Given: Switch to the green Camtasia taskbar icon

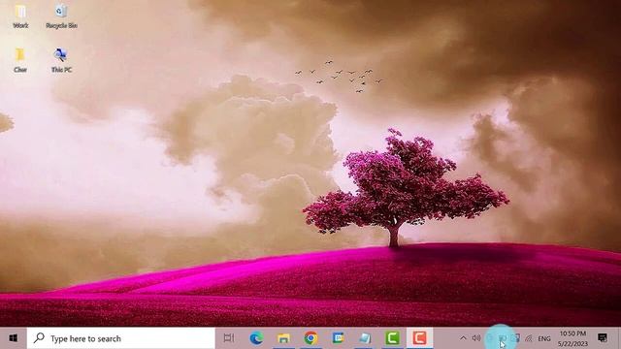Looking at the screenshot, I should pos(392,338).
